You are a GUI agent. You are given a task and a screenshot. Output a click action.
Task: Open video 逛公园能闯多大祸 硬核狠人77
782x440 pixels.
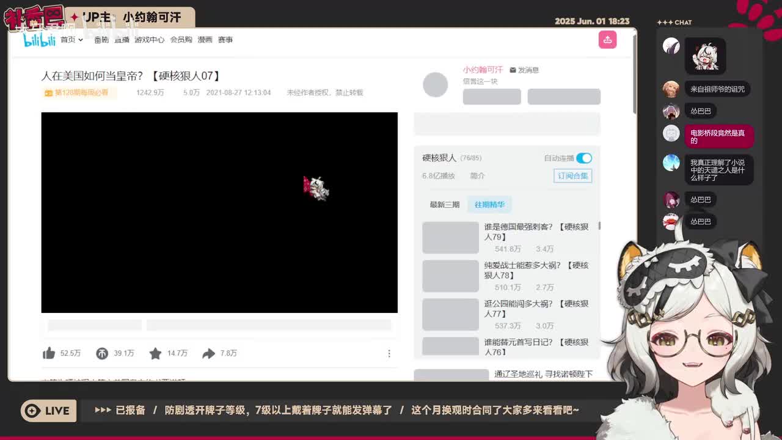[536, 309]
